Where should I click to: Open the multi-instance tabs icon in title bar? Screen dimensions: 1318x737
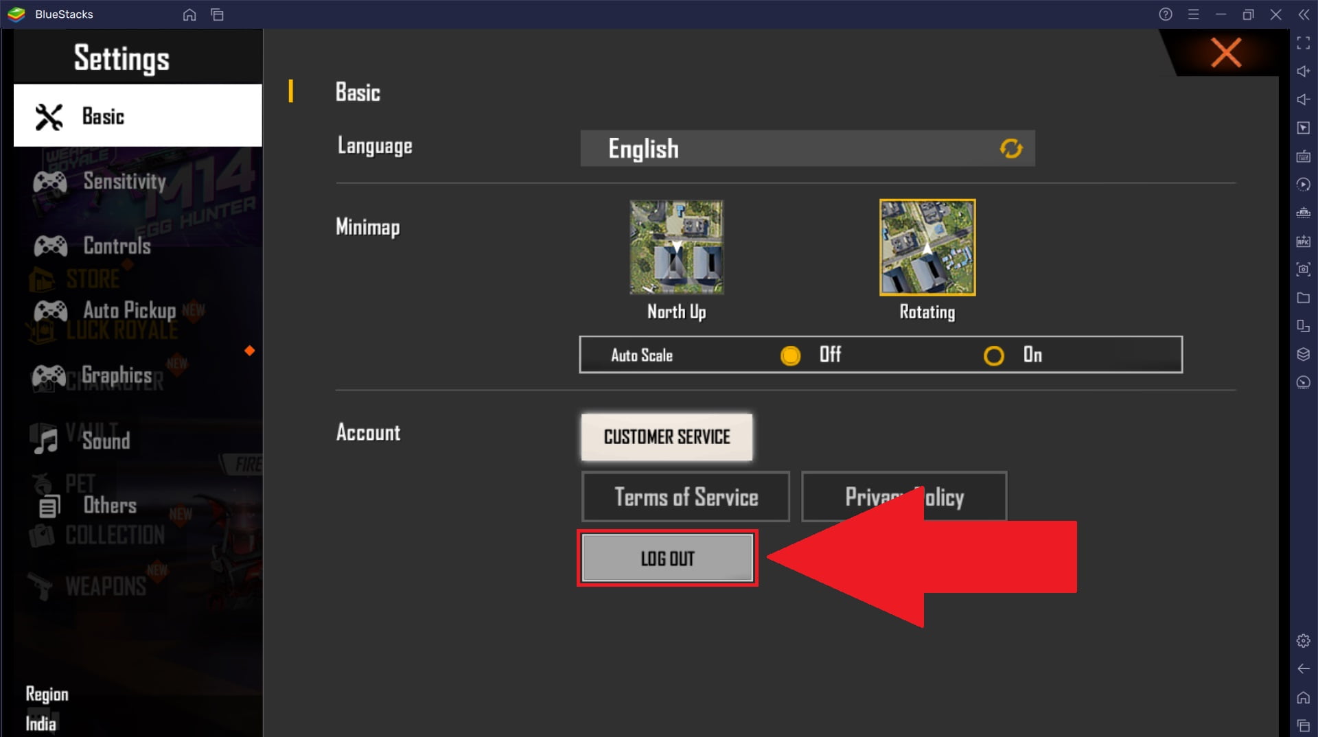[x=218, y=14]
